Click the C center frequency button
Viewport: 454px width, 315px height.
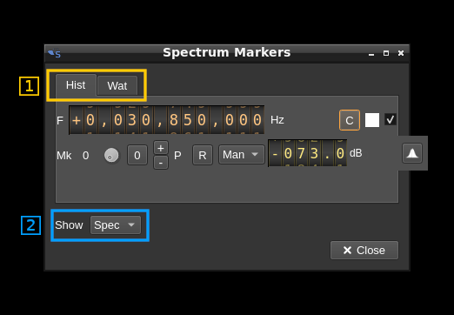350,120
